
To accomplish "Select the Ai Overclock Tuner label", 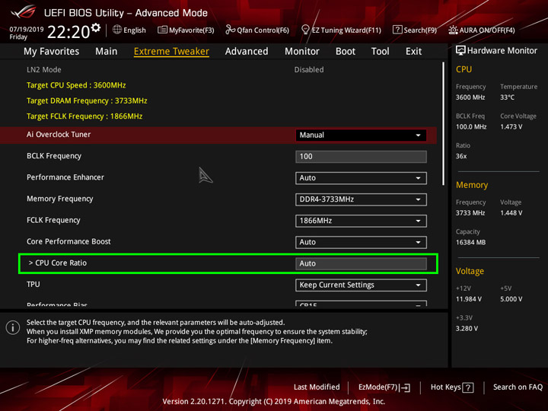I will point(59,135).
